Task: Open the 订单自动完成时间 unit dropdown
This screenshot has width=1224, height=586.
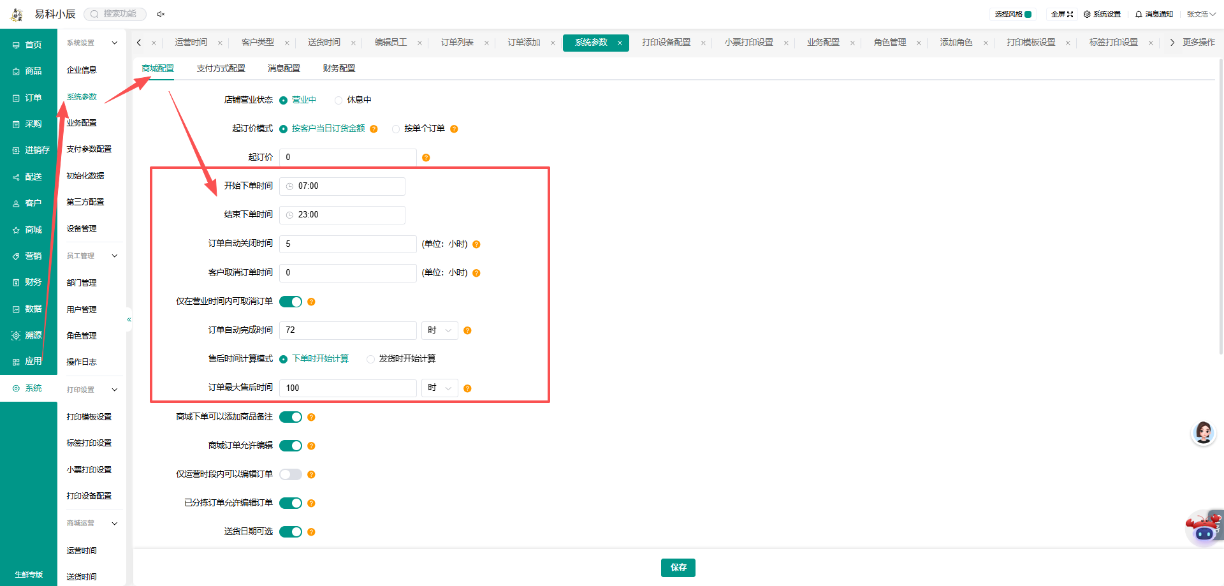Action: (440, 330)
